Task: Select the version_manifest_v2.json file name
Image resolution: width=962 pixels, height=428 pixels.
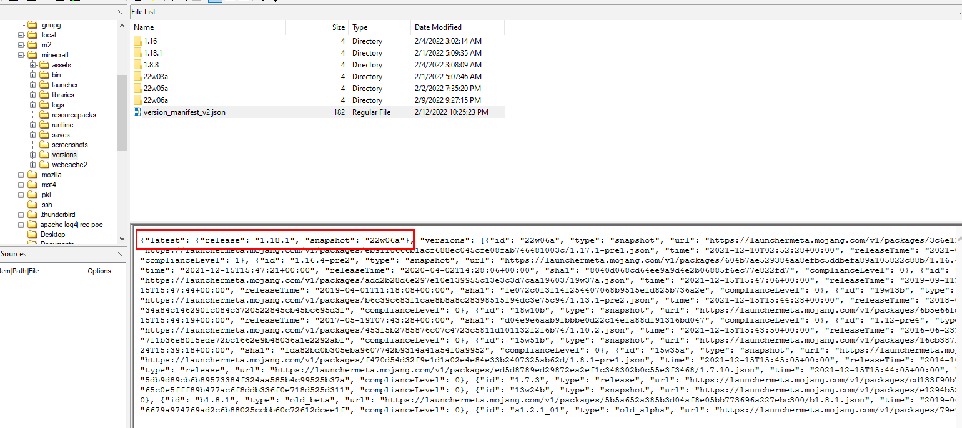Action: pos(184,112)
